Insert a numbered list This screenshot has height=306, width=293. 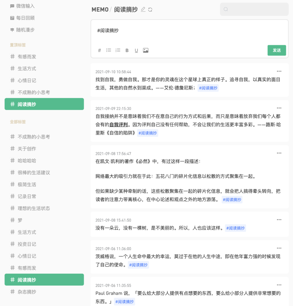pyautogui.click(x=118, y=50)
